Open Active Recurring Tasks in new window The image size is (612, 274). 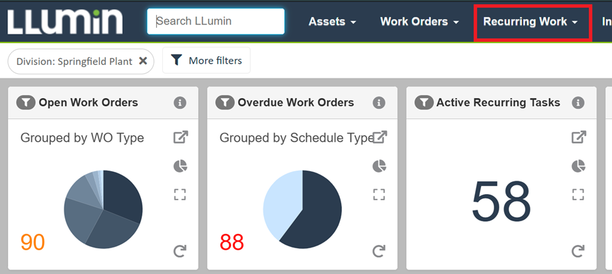click(x=578, y=138)
